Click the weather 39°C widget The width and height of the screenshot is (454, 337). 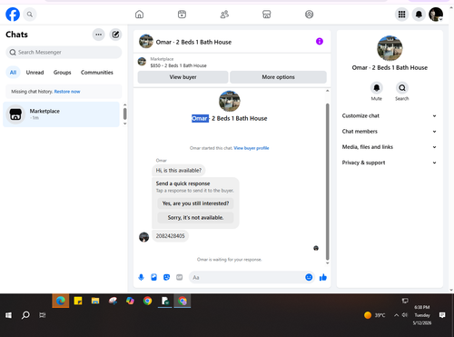[x=375, y=315]
